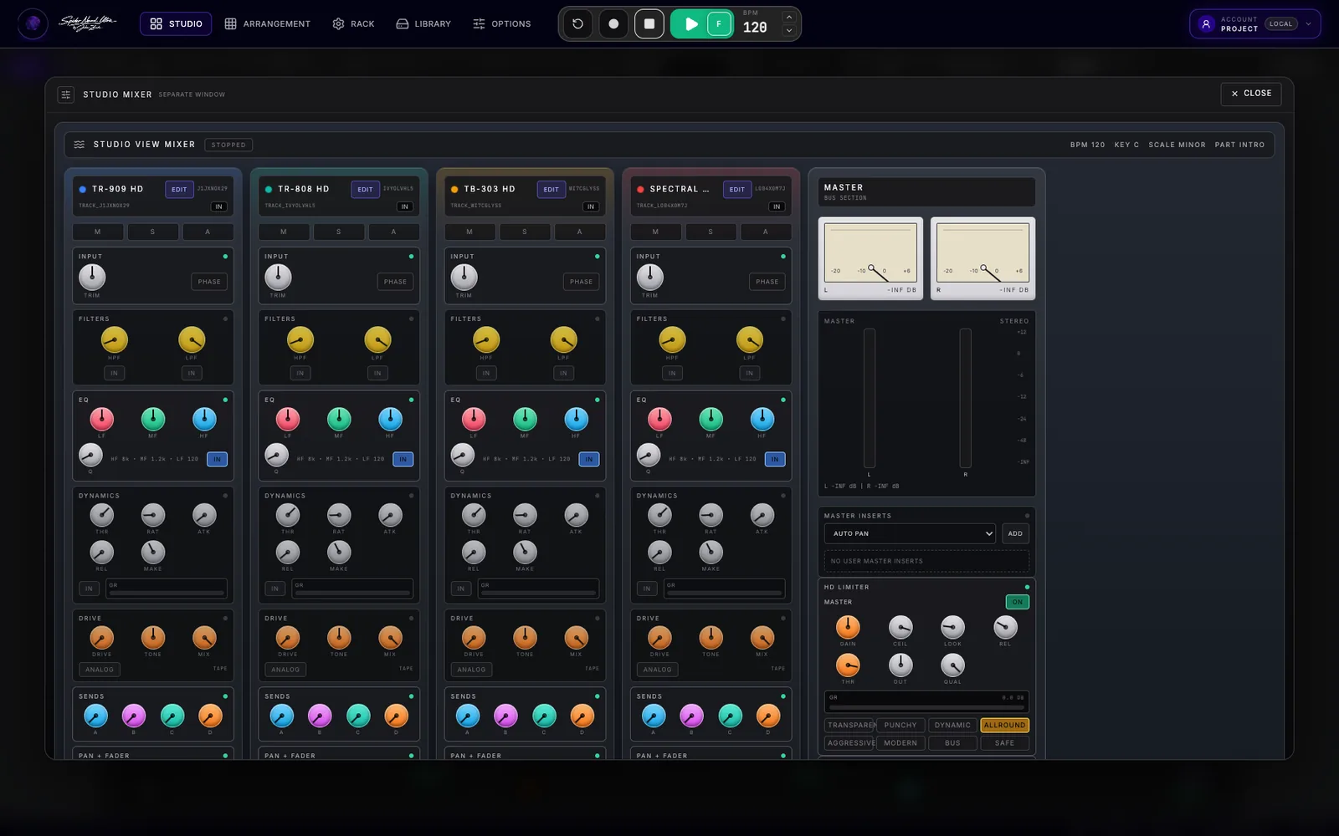The height and width of the screenshot is (836, 1339).
Task: Open the Arrangement tab
Action: click(268, 24)
